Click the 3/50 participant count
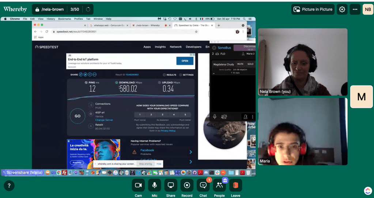 75,10
